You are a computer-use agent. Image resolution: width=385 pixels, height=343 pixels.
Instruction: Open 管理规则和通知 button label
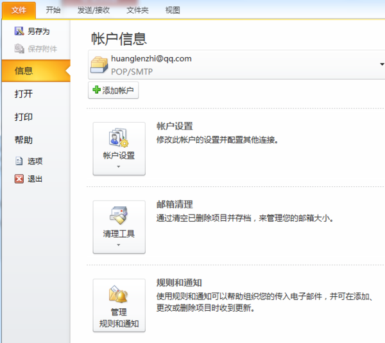119,318
